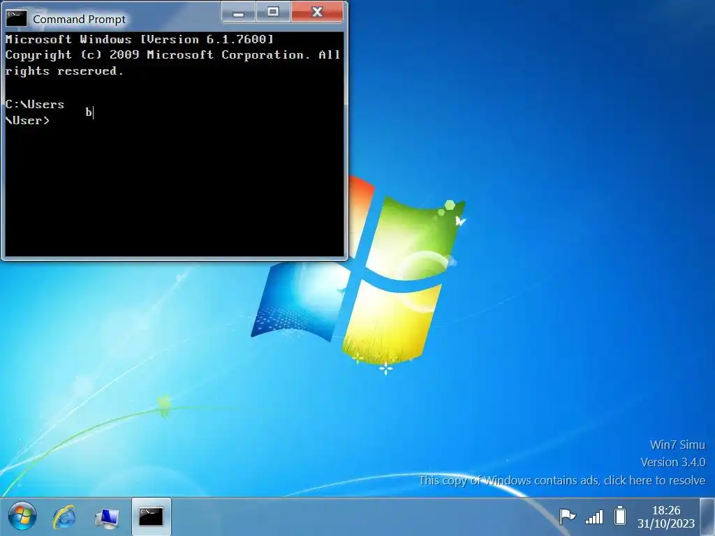Image resolution: width=715 pixels, height=536 pixels.
Task: Open the battery status icon
Action: coord(620,516)
